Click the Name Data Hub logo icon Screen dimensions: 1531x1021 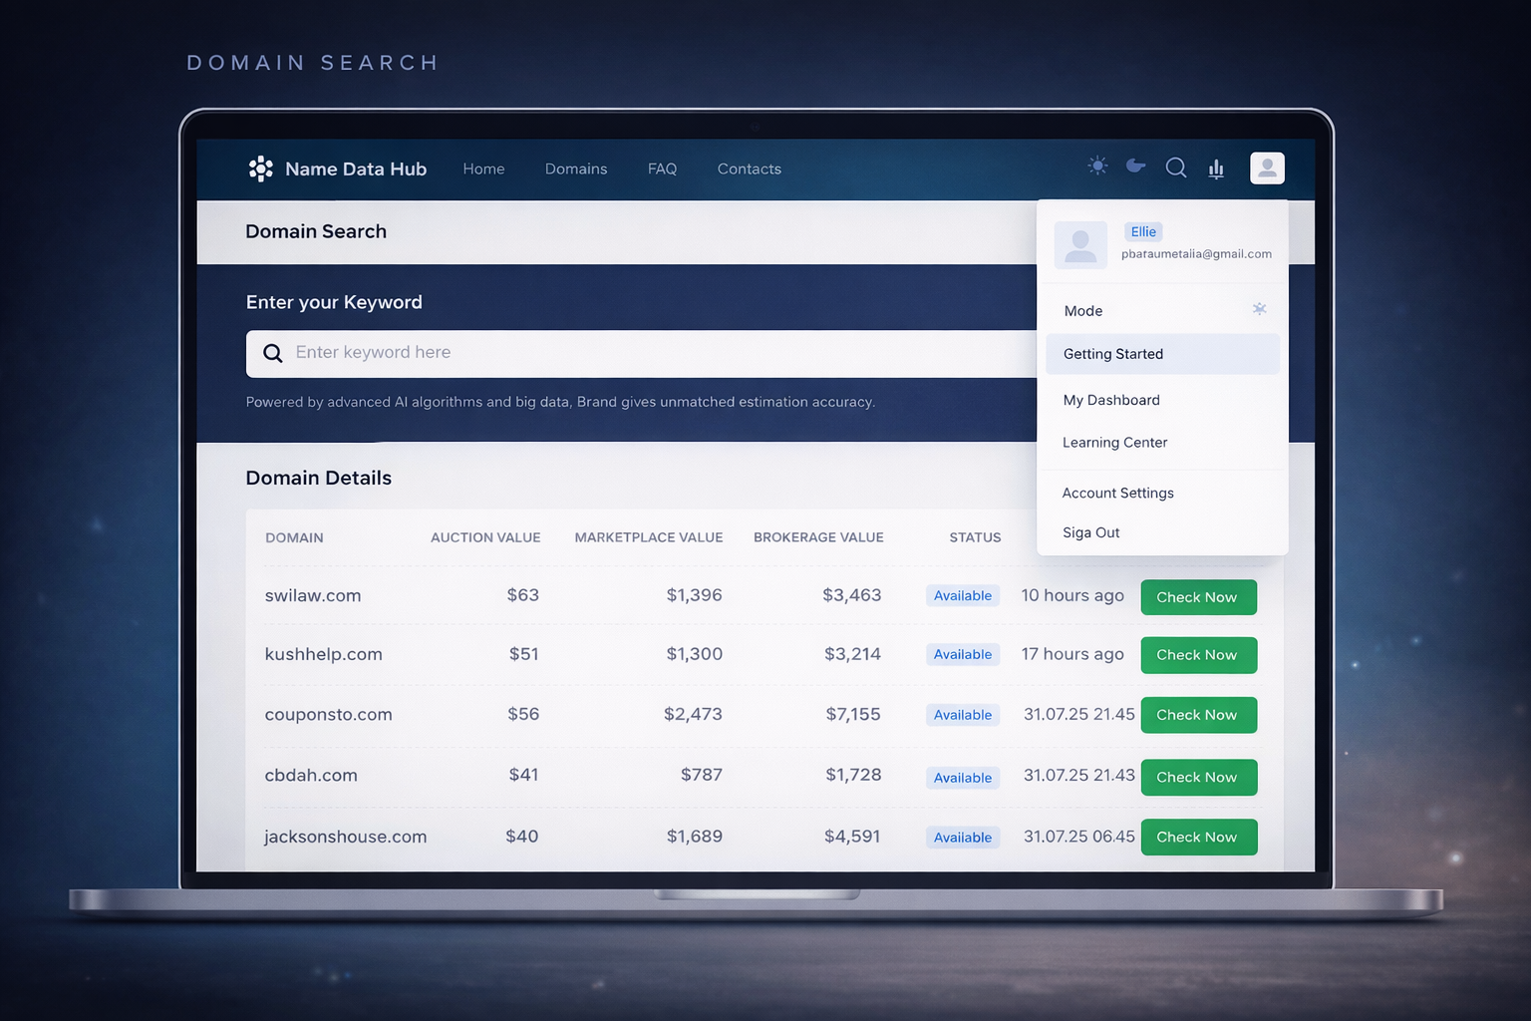pyautogui.click(x=260, y=169)
